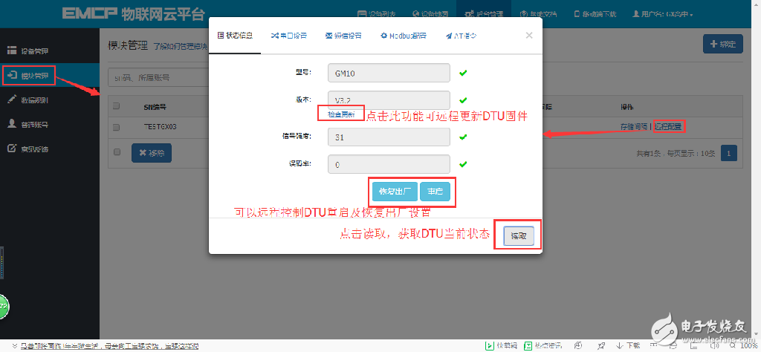Click the SN码 search input field
Screen dimensions: 761x352
pyautogui.click(x=158, y=77)
